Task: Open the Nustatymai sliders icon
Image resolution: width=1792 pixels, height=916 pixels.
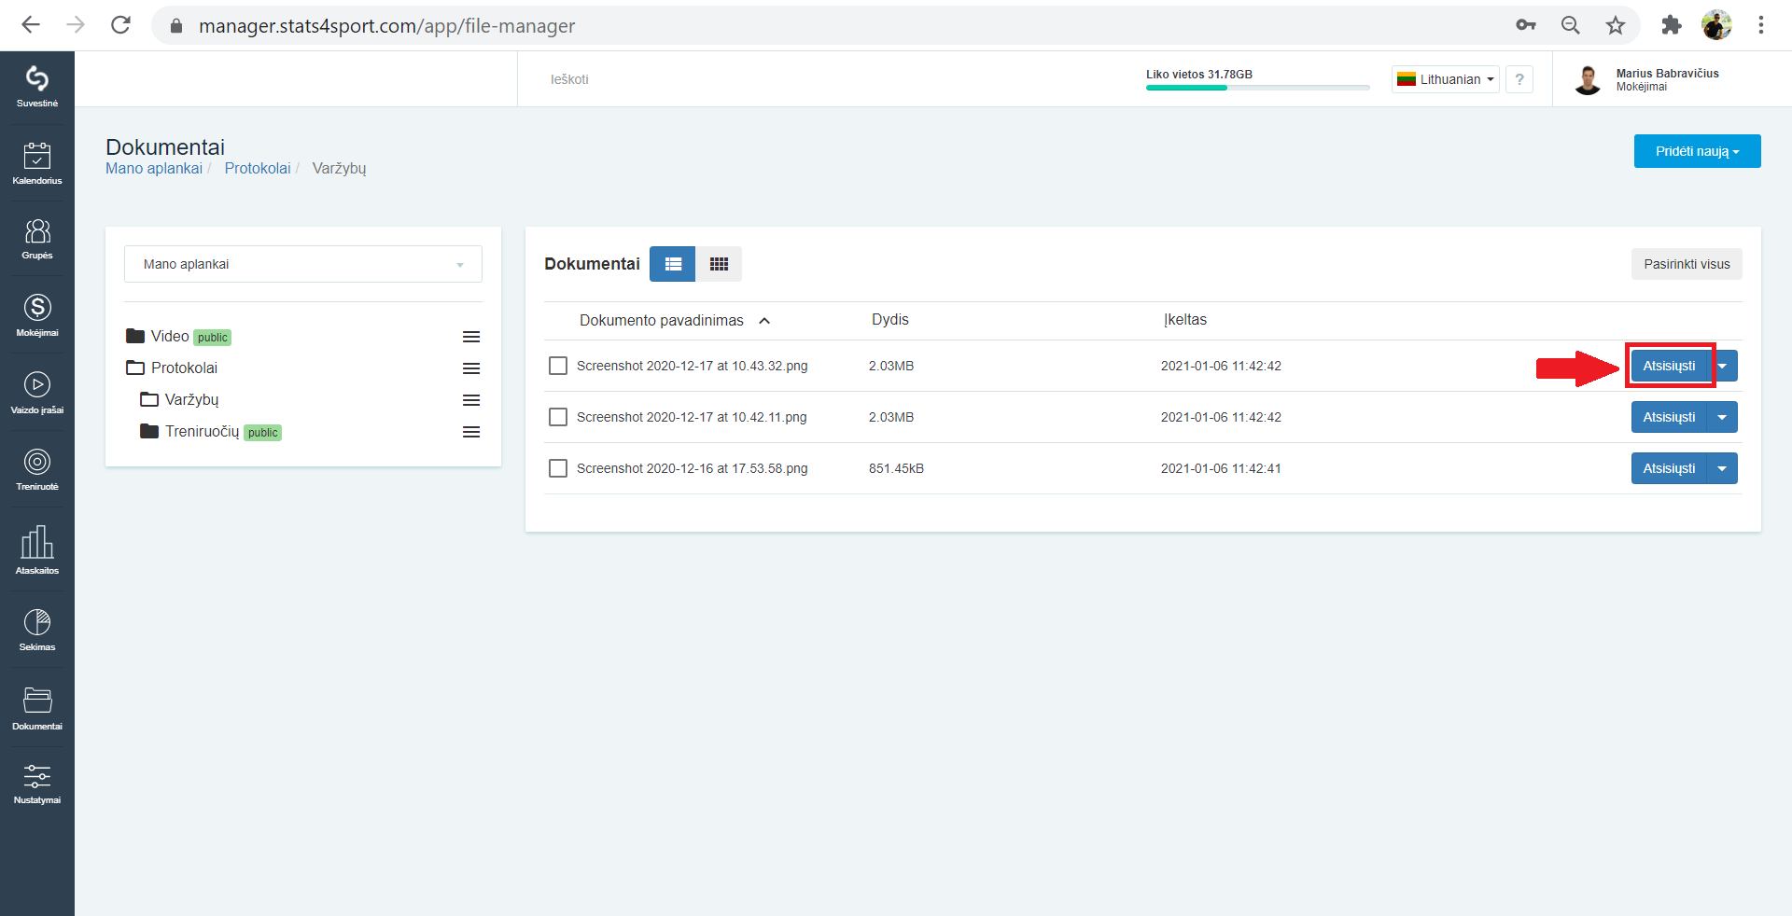Action: [x=37, y=784]
